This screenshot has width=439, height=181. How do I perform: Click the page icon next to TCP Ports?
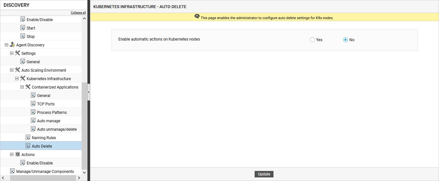click(33, 104)
